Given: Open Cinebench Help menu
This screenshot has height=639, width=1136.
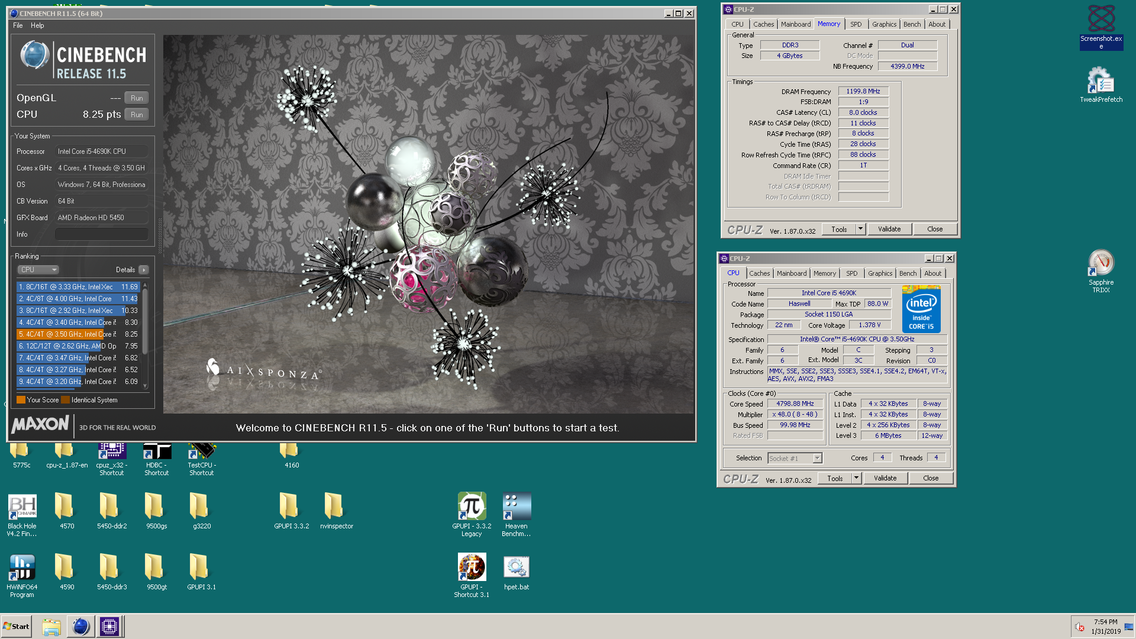Looking at the screenshot, I should pos(37,25).
